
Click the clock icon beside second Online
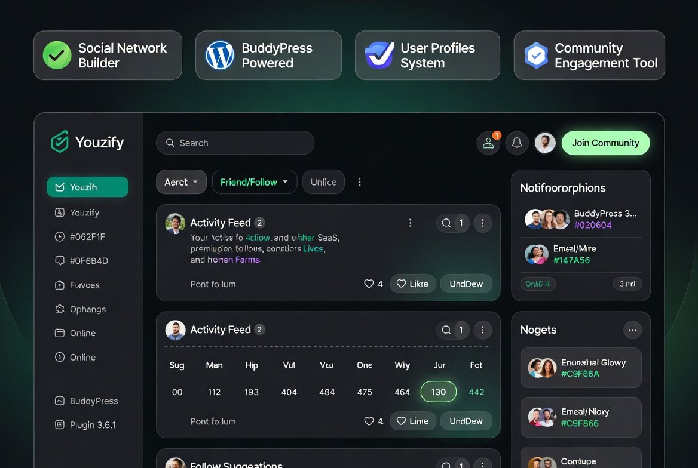tap(60, 357)
